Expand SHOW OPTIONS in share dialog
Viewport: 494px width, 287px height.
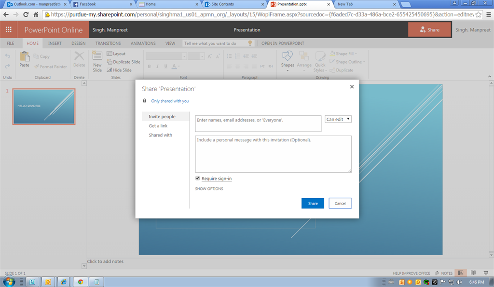(x=209, y=189)
